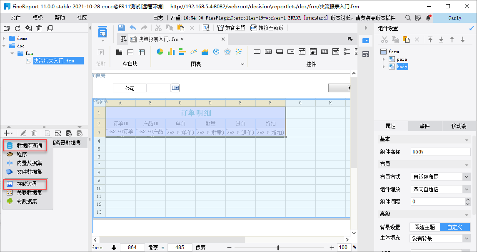The height and width of the screenshot is (252, 477).
Task: Add a label control widget
Action: (268, 52)
